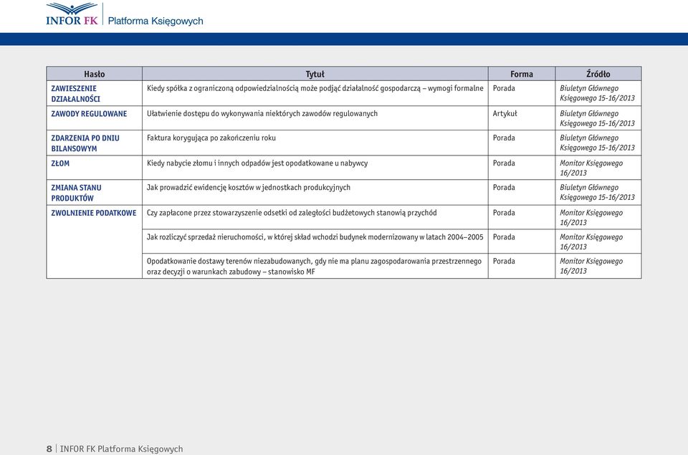The height and width of the screenshot is (455, 688).
Task: Click the 'Hasło' column header
Action: (x=95, y=74)
